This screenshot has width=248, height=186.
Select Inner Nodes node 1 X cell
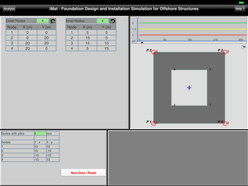click(87, 33)
